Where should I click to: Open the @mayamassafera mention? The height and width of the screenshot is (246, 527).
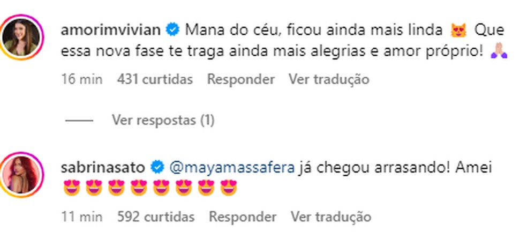(232, 168)
